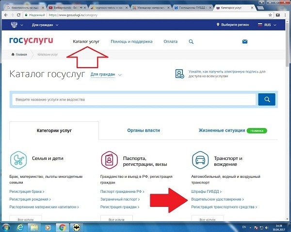Switch to the Госпошлины ГИБДД browser tab
Image resolution: width=291 pixels, height=232 pixels.
pos(193,8)
